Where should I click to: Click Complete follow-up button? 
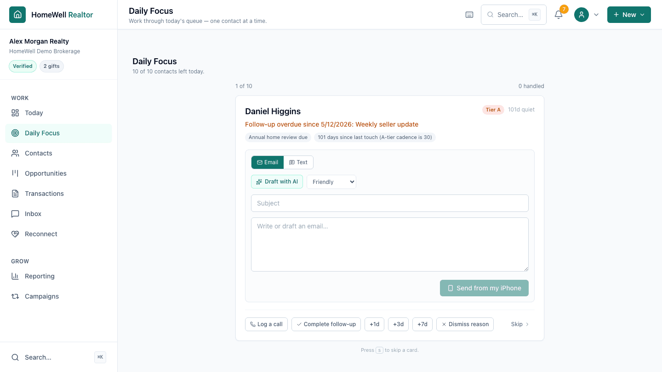(x=326, y=324)
